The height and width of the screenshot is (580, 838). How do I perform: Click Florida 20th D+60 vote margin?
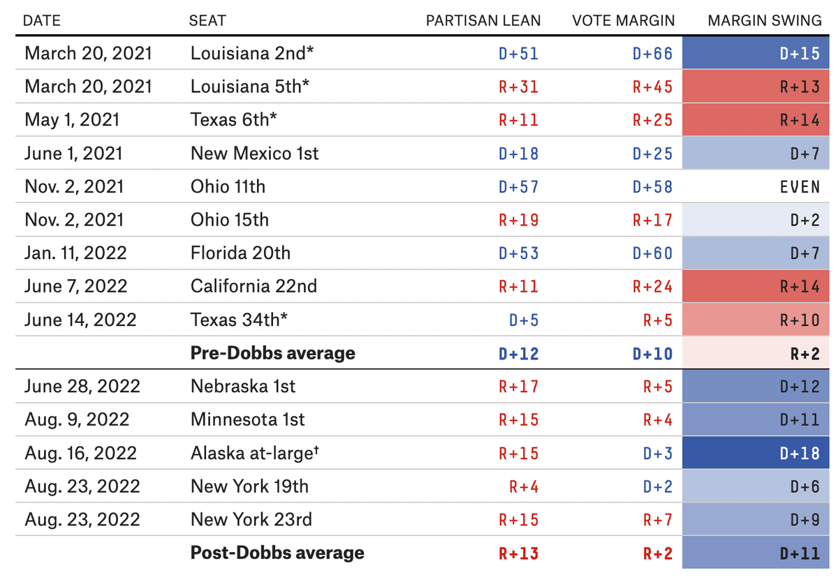click(x=652, y=253)
